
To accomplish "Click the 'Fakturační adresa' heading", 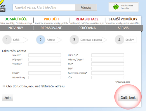I will pos(14,51).
